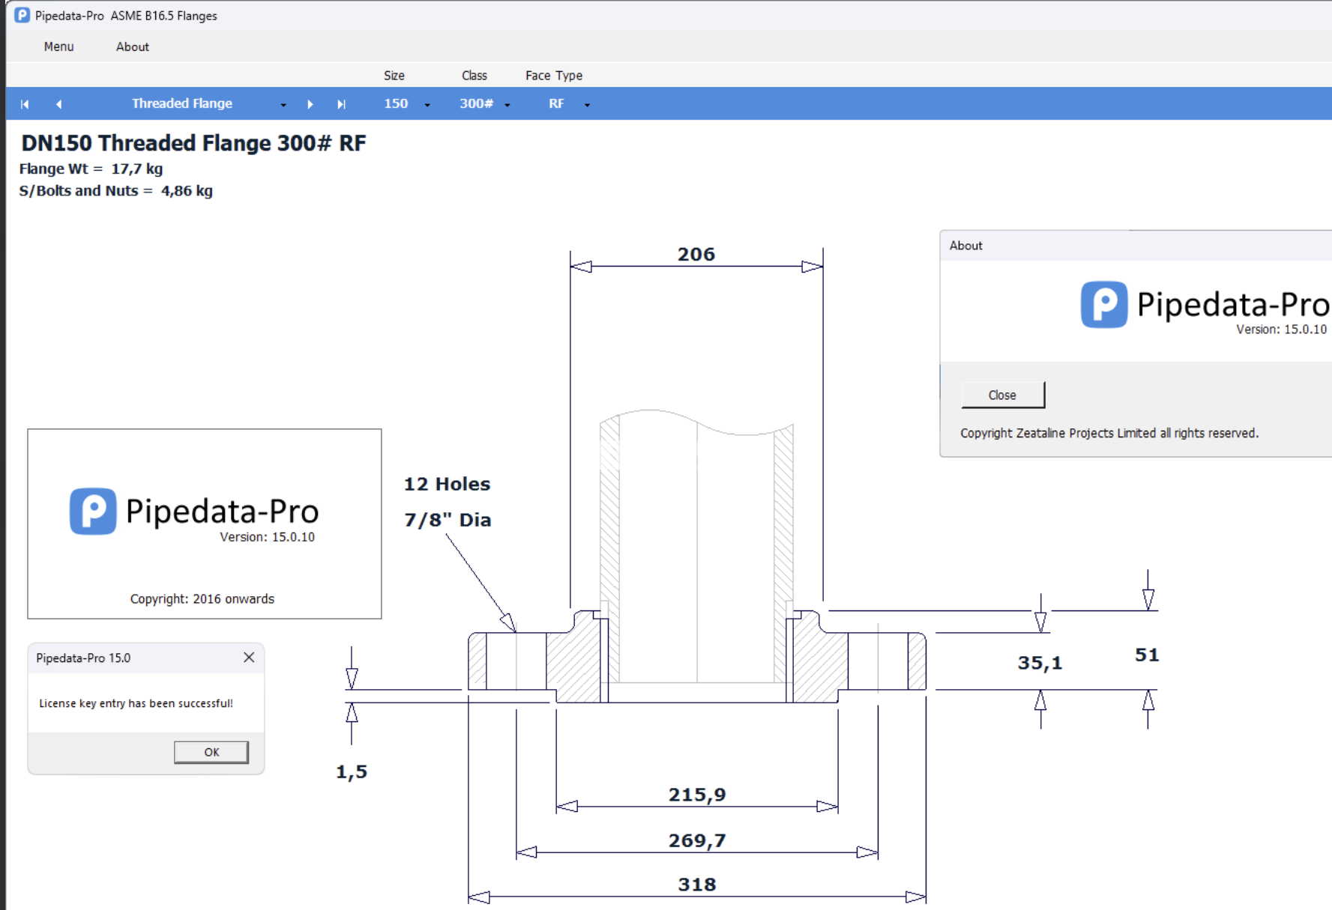The image size is (1332, 910).
Task: Expand the Class 300# dropdown arrow
Action: 507,105
